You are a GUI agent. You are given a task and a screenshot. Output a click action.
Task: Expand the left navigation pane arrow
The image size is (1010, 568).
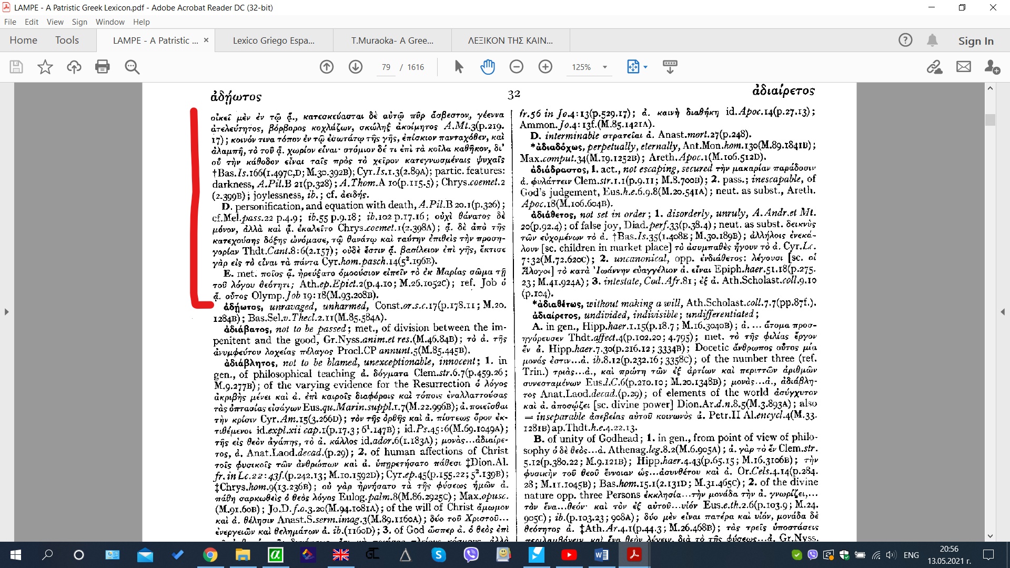(x=6, y=312)
